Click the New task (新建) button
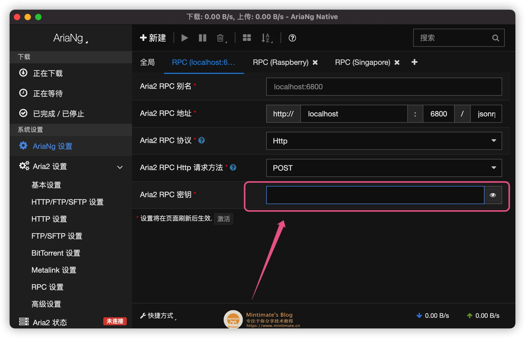 coord(153,38)
